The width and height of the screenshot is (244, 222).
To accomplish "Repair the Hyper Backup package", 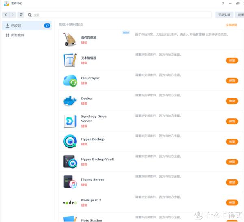I will pos(232,141).
